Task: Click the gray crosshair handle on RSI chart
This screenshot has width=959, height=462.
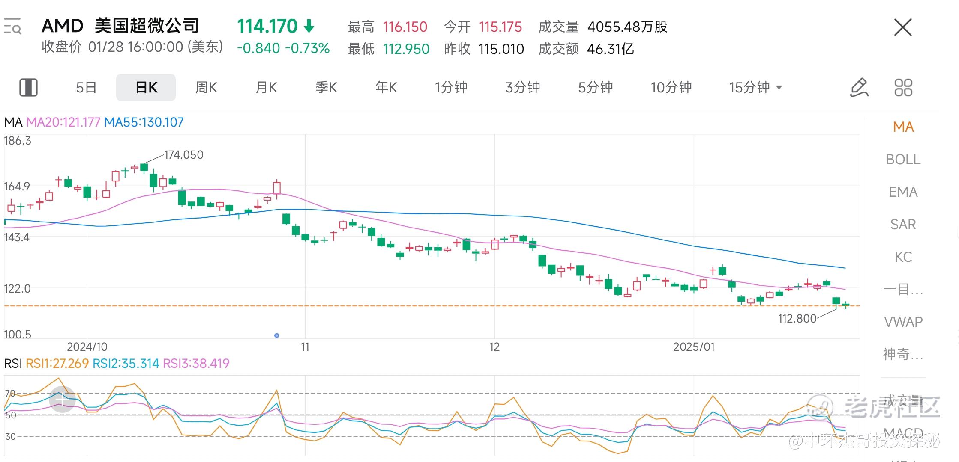Action: pos(63,400)
